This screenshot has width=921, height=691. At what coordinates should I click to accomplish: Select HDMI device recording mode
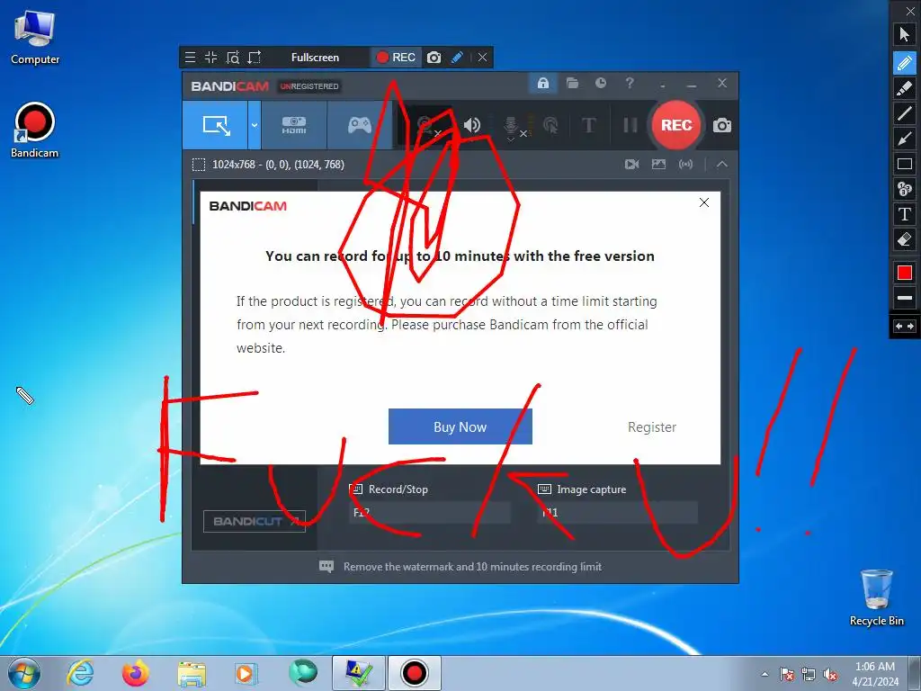294,124
